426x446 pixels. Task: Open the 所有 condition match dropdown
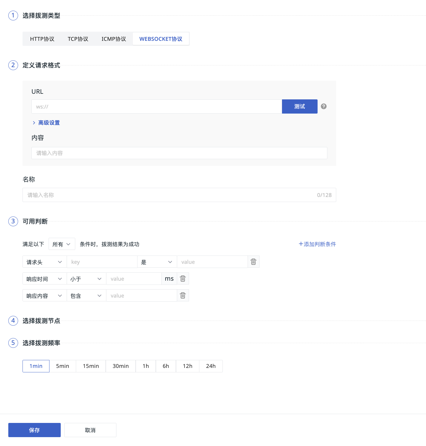pos(62,244)
